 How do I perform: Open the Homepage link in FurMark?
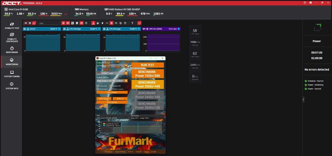(x=109, y=152)
